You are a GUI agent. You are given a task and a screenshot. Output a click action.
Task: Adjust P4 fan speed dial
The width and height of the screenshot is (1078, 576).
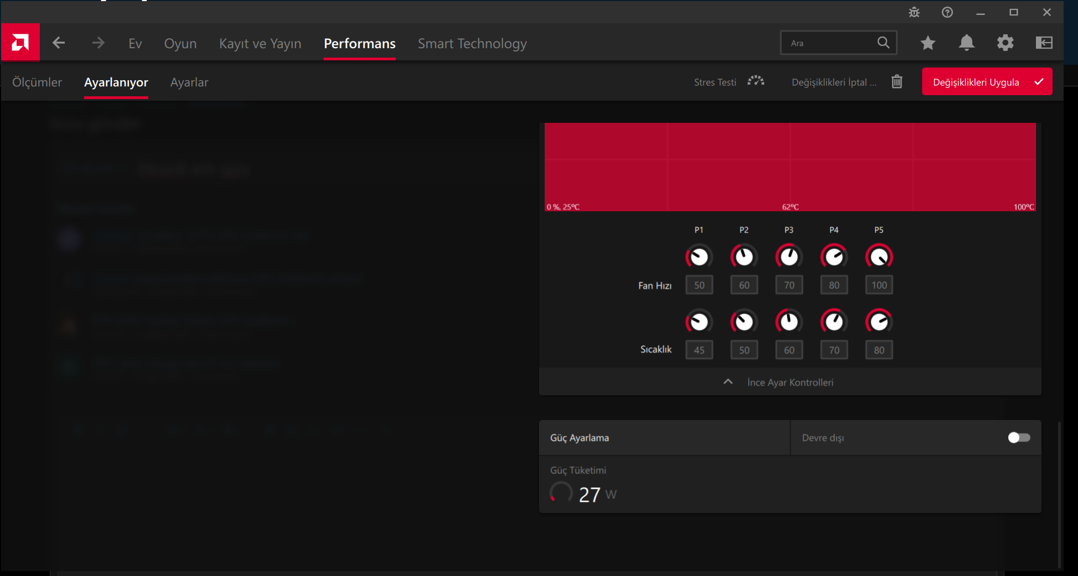click(x=834, y=257)
